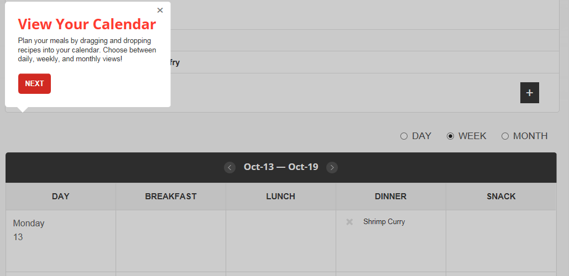Screen dimensions: 569x276
Task: Select the MONTH view radio button
Action: click(x=505, y=136)
